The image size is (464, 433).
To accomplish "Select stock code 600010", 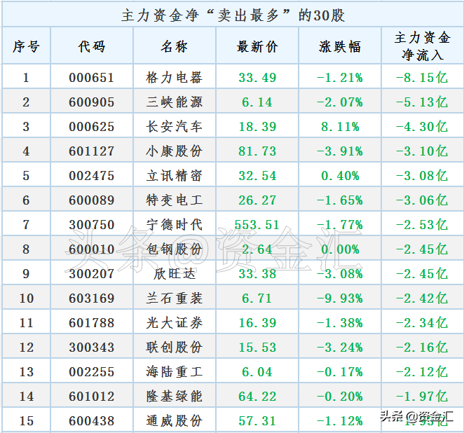I will pyautogui.click(x=92, y=249).
